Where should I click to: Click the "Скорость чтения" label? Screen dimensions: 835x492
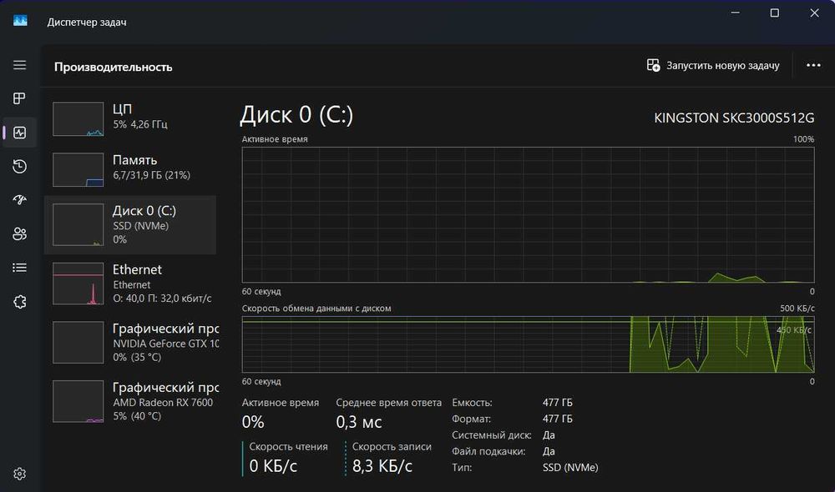point(288,447)
